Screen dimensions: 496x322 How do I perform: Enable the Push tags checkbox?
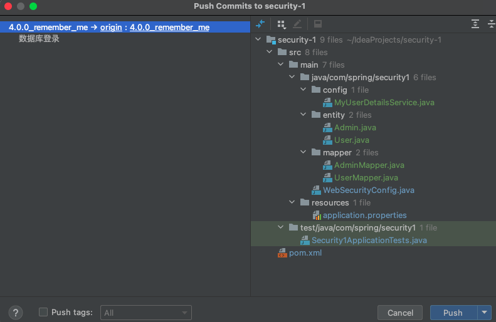pos(43,312)
